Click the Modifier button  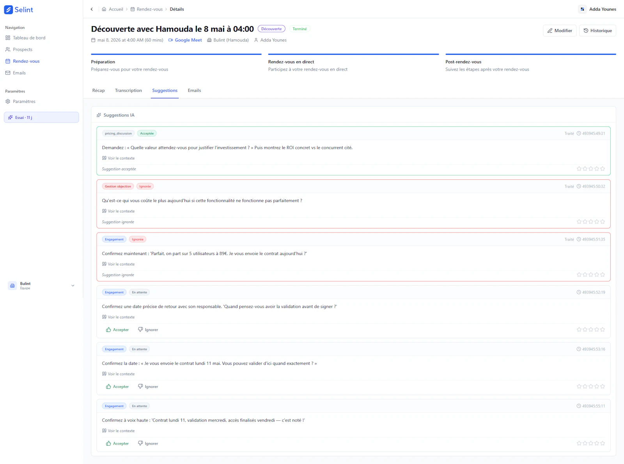pos(560,30)
